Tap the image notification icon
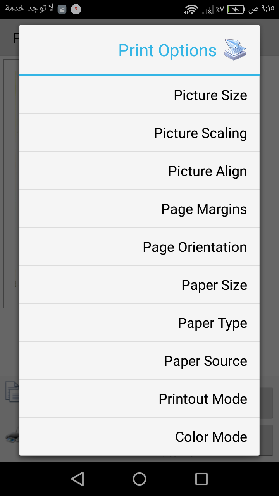Viewport: 279px width, 496px height. (62, 9)
